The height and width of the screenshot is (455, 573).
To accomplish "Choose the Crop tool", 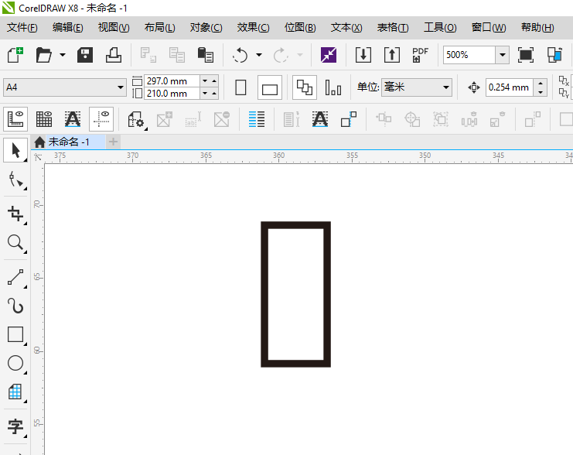I will tap(15, 213).
